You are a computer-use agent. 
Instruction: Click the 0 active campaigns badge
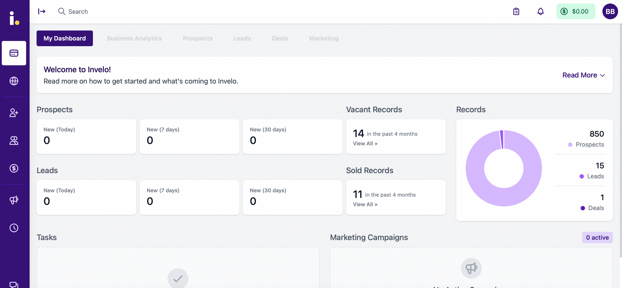pos(597,238)
